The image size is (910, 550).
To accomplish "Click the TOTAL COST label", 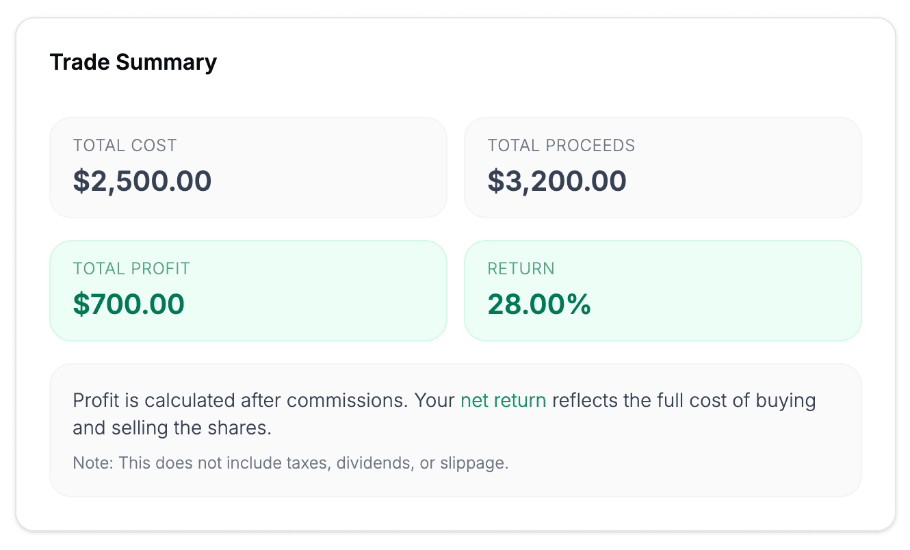I will tap(125, 145).
